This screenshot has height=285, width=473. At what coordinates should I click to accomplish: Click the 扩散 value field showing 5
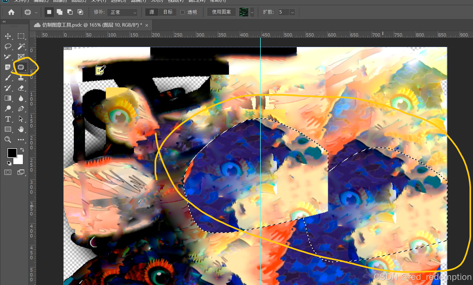point(284,12)
